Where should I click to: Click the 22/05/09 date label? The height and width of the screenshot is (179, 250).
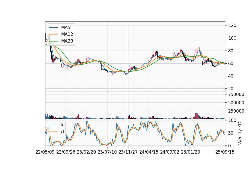[45, 152]
